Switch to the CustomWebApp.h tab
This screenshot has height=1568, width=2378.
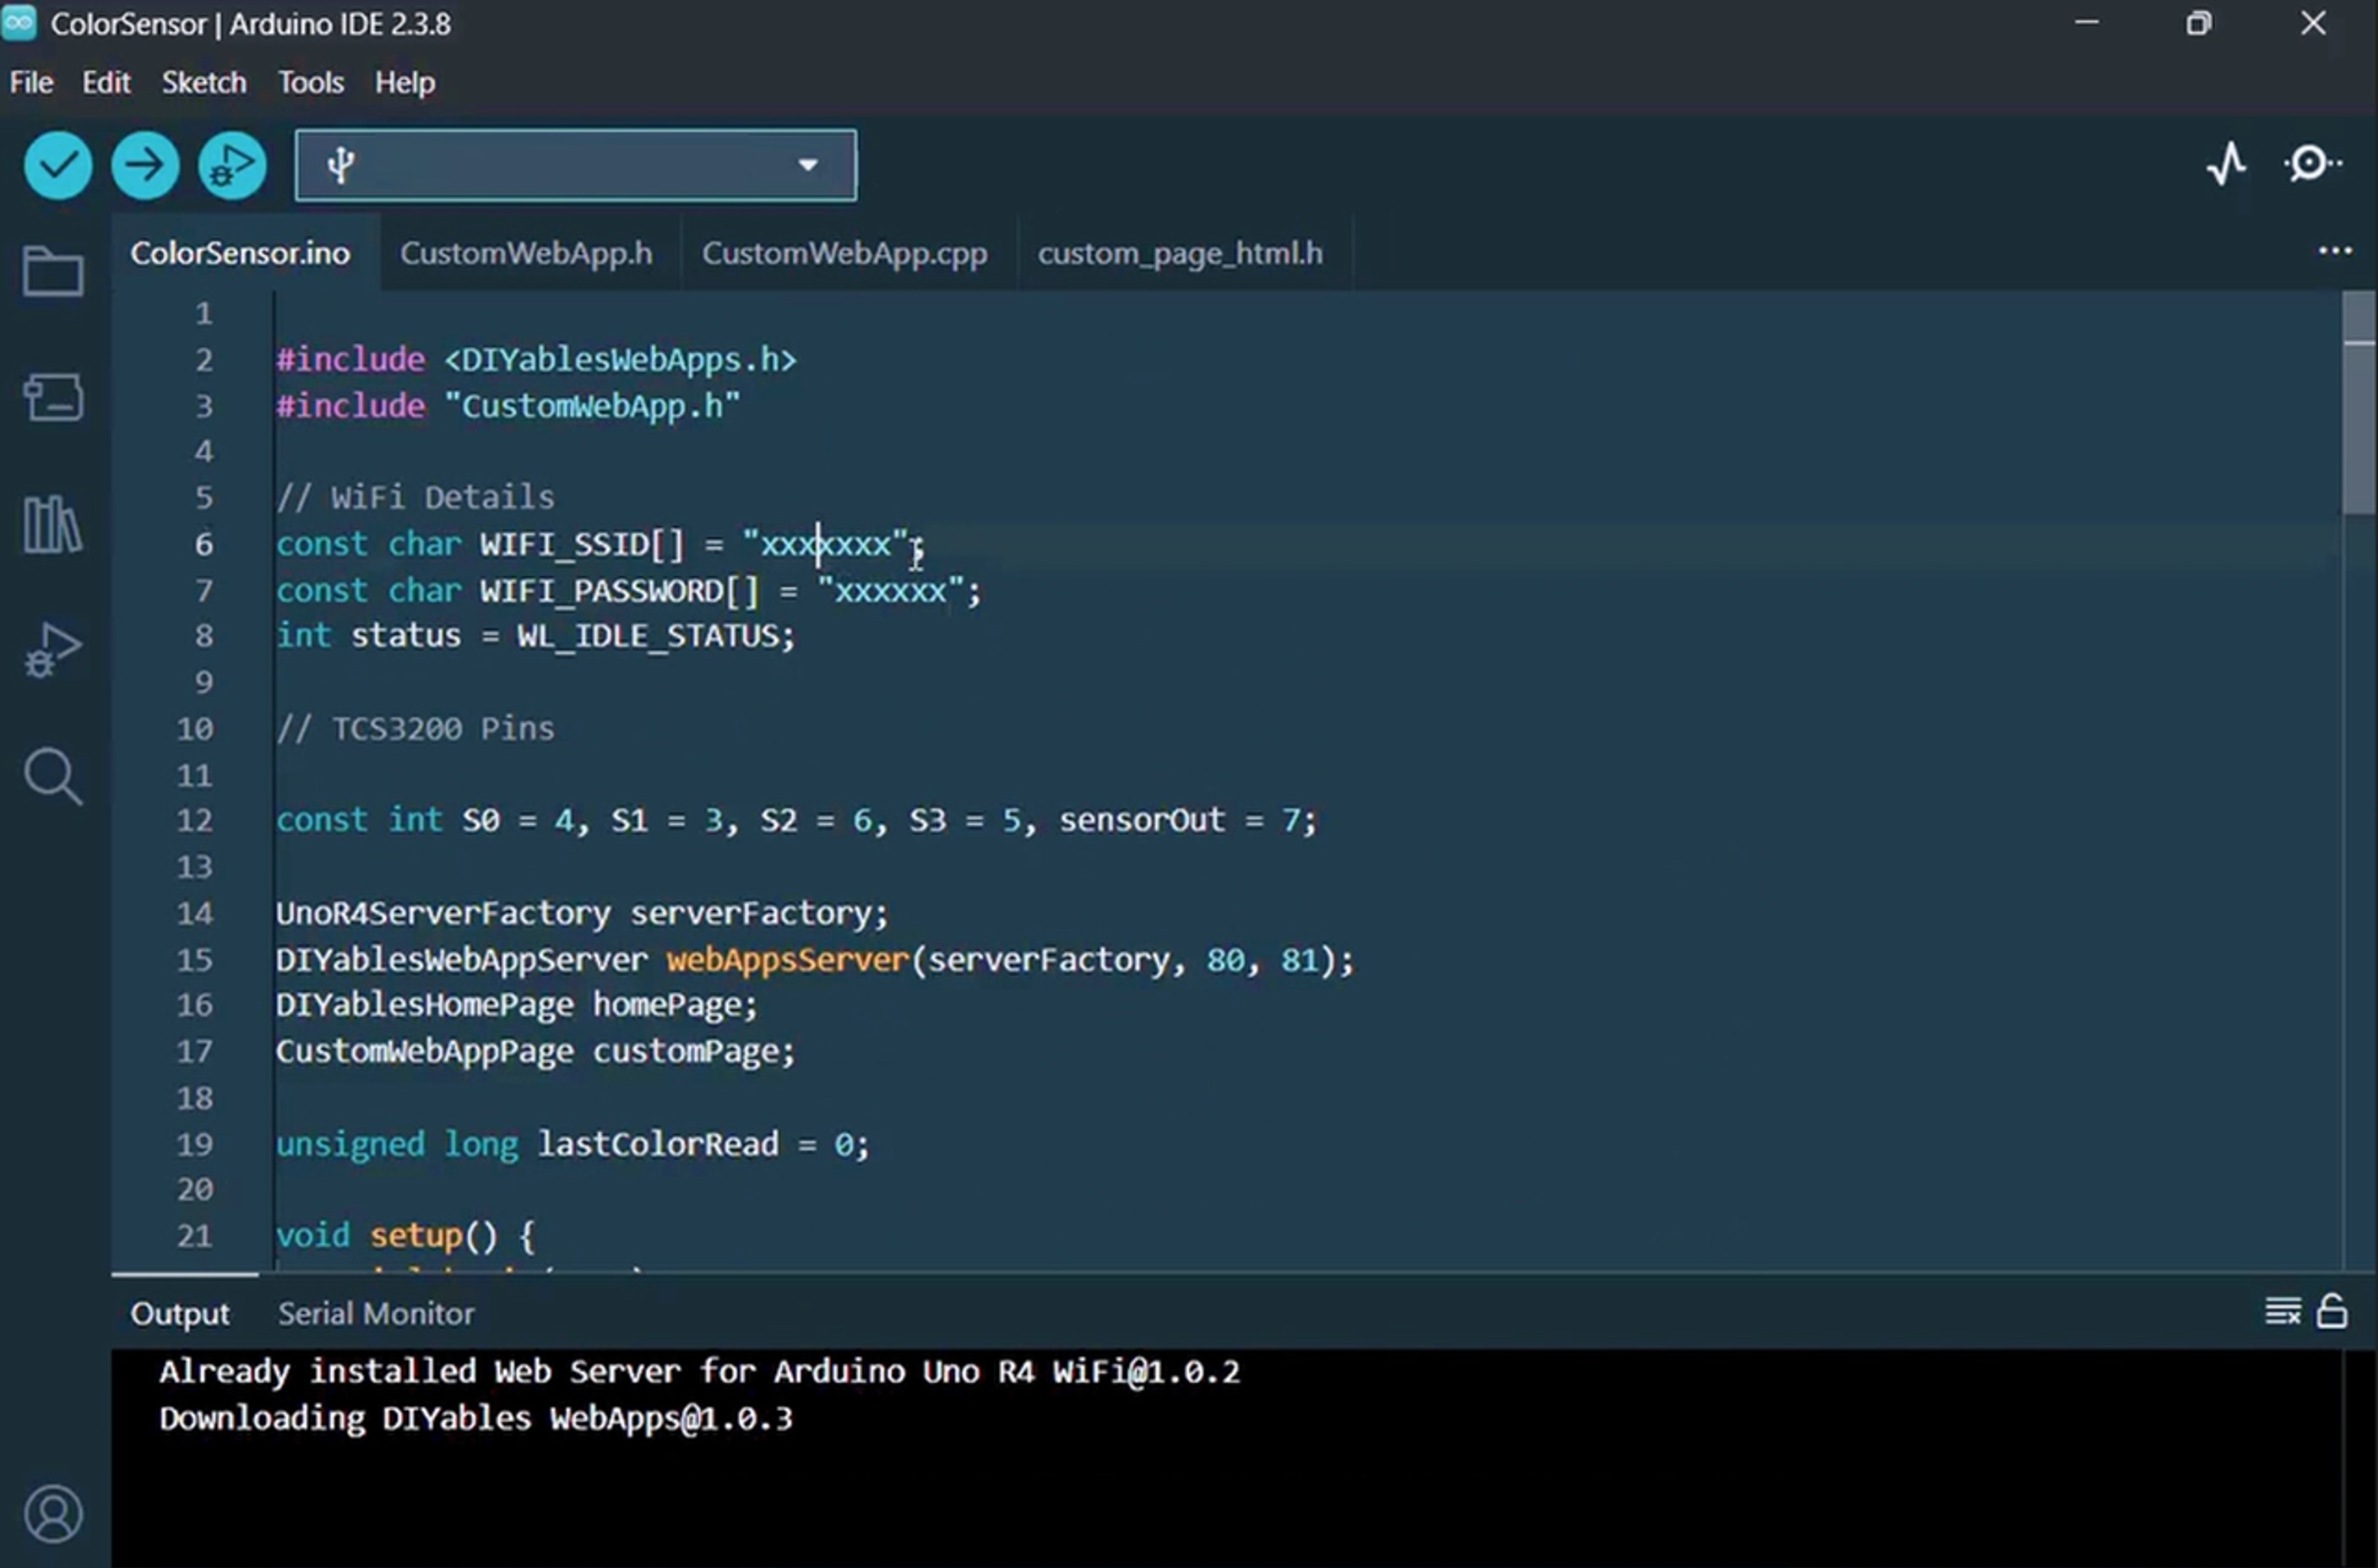526,253
